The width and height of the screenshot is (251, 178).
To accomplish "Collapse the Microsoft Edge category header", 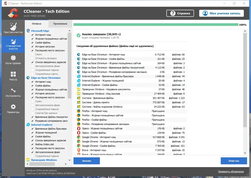I will (x=40, y=31).
